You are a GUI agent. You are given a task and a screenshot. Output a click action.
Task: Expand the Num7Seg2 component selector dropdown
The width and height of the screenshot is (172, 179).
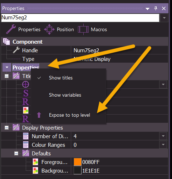point(164,18)
